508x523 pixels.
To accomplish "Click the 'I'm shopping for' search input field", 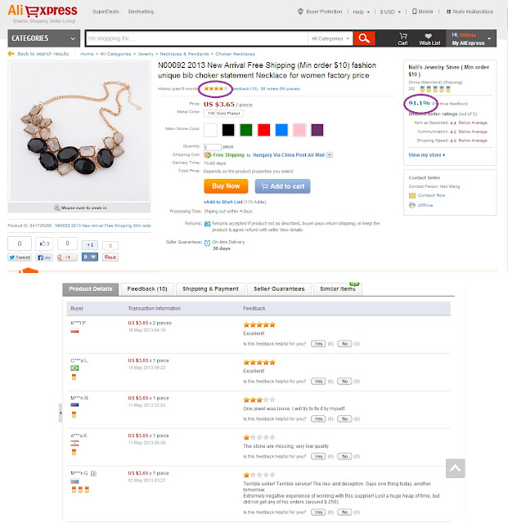I will pyautogui.click(x=196, y=38).
